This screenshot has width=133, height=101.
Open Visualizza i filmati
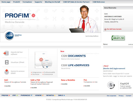[x=18, y=62]
